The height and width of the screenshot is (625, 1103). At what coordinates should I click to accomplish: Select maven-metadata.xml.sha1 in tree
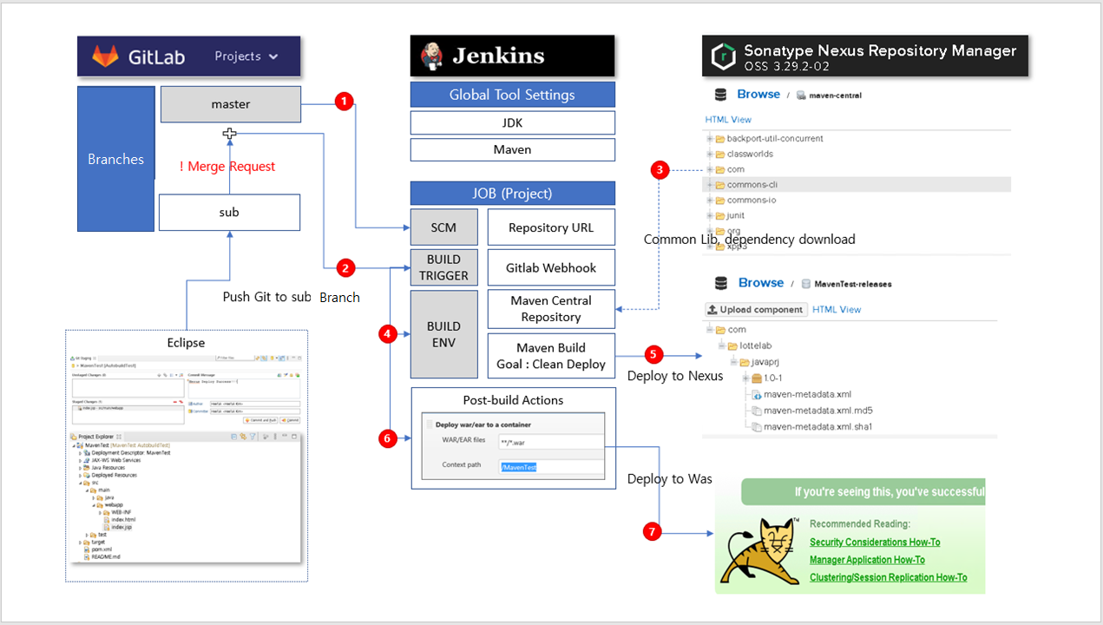tap(817, 426)
